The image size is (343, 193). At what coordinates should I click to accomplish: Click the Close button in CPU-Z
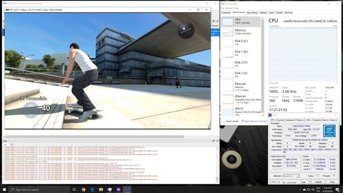(332, 182)
